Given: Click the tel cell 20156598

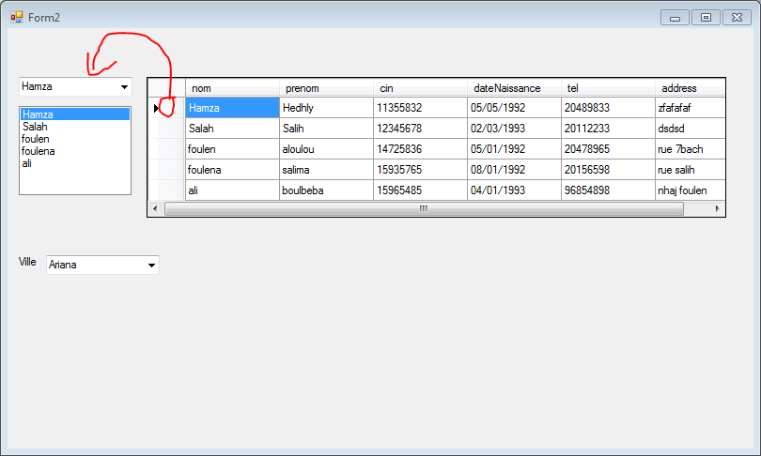Looking at the screenshot, I should [x=608, y=170].
